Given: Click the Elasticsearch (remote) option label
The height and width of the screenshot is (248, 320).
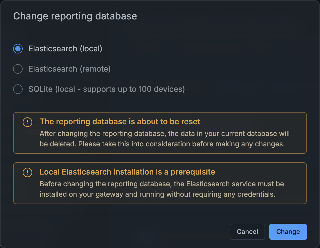Looking at the screenshot, I should [x=69, y=69].
